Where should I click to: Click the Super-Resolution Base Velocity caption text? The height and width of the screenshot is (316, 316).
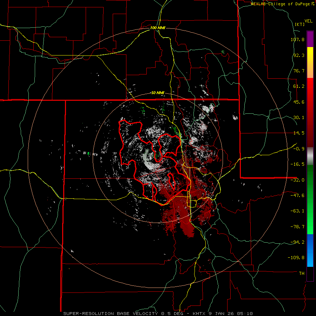click(158, 314)
